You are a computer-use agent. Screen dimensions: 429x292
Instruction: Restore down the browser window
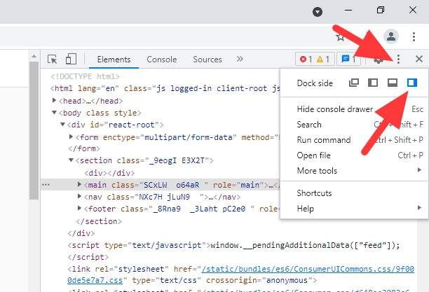(x=381, y=10)
